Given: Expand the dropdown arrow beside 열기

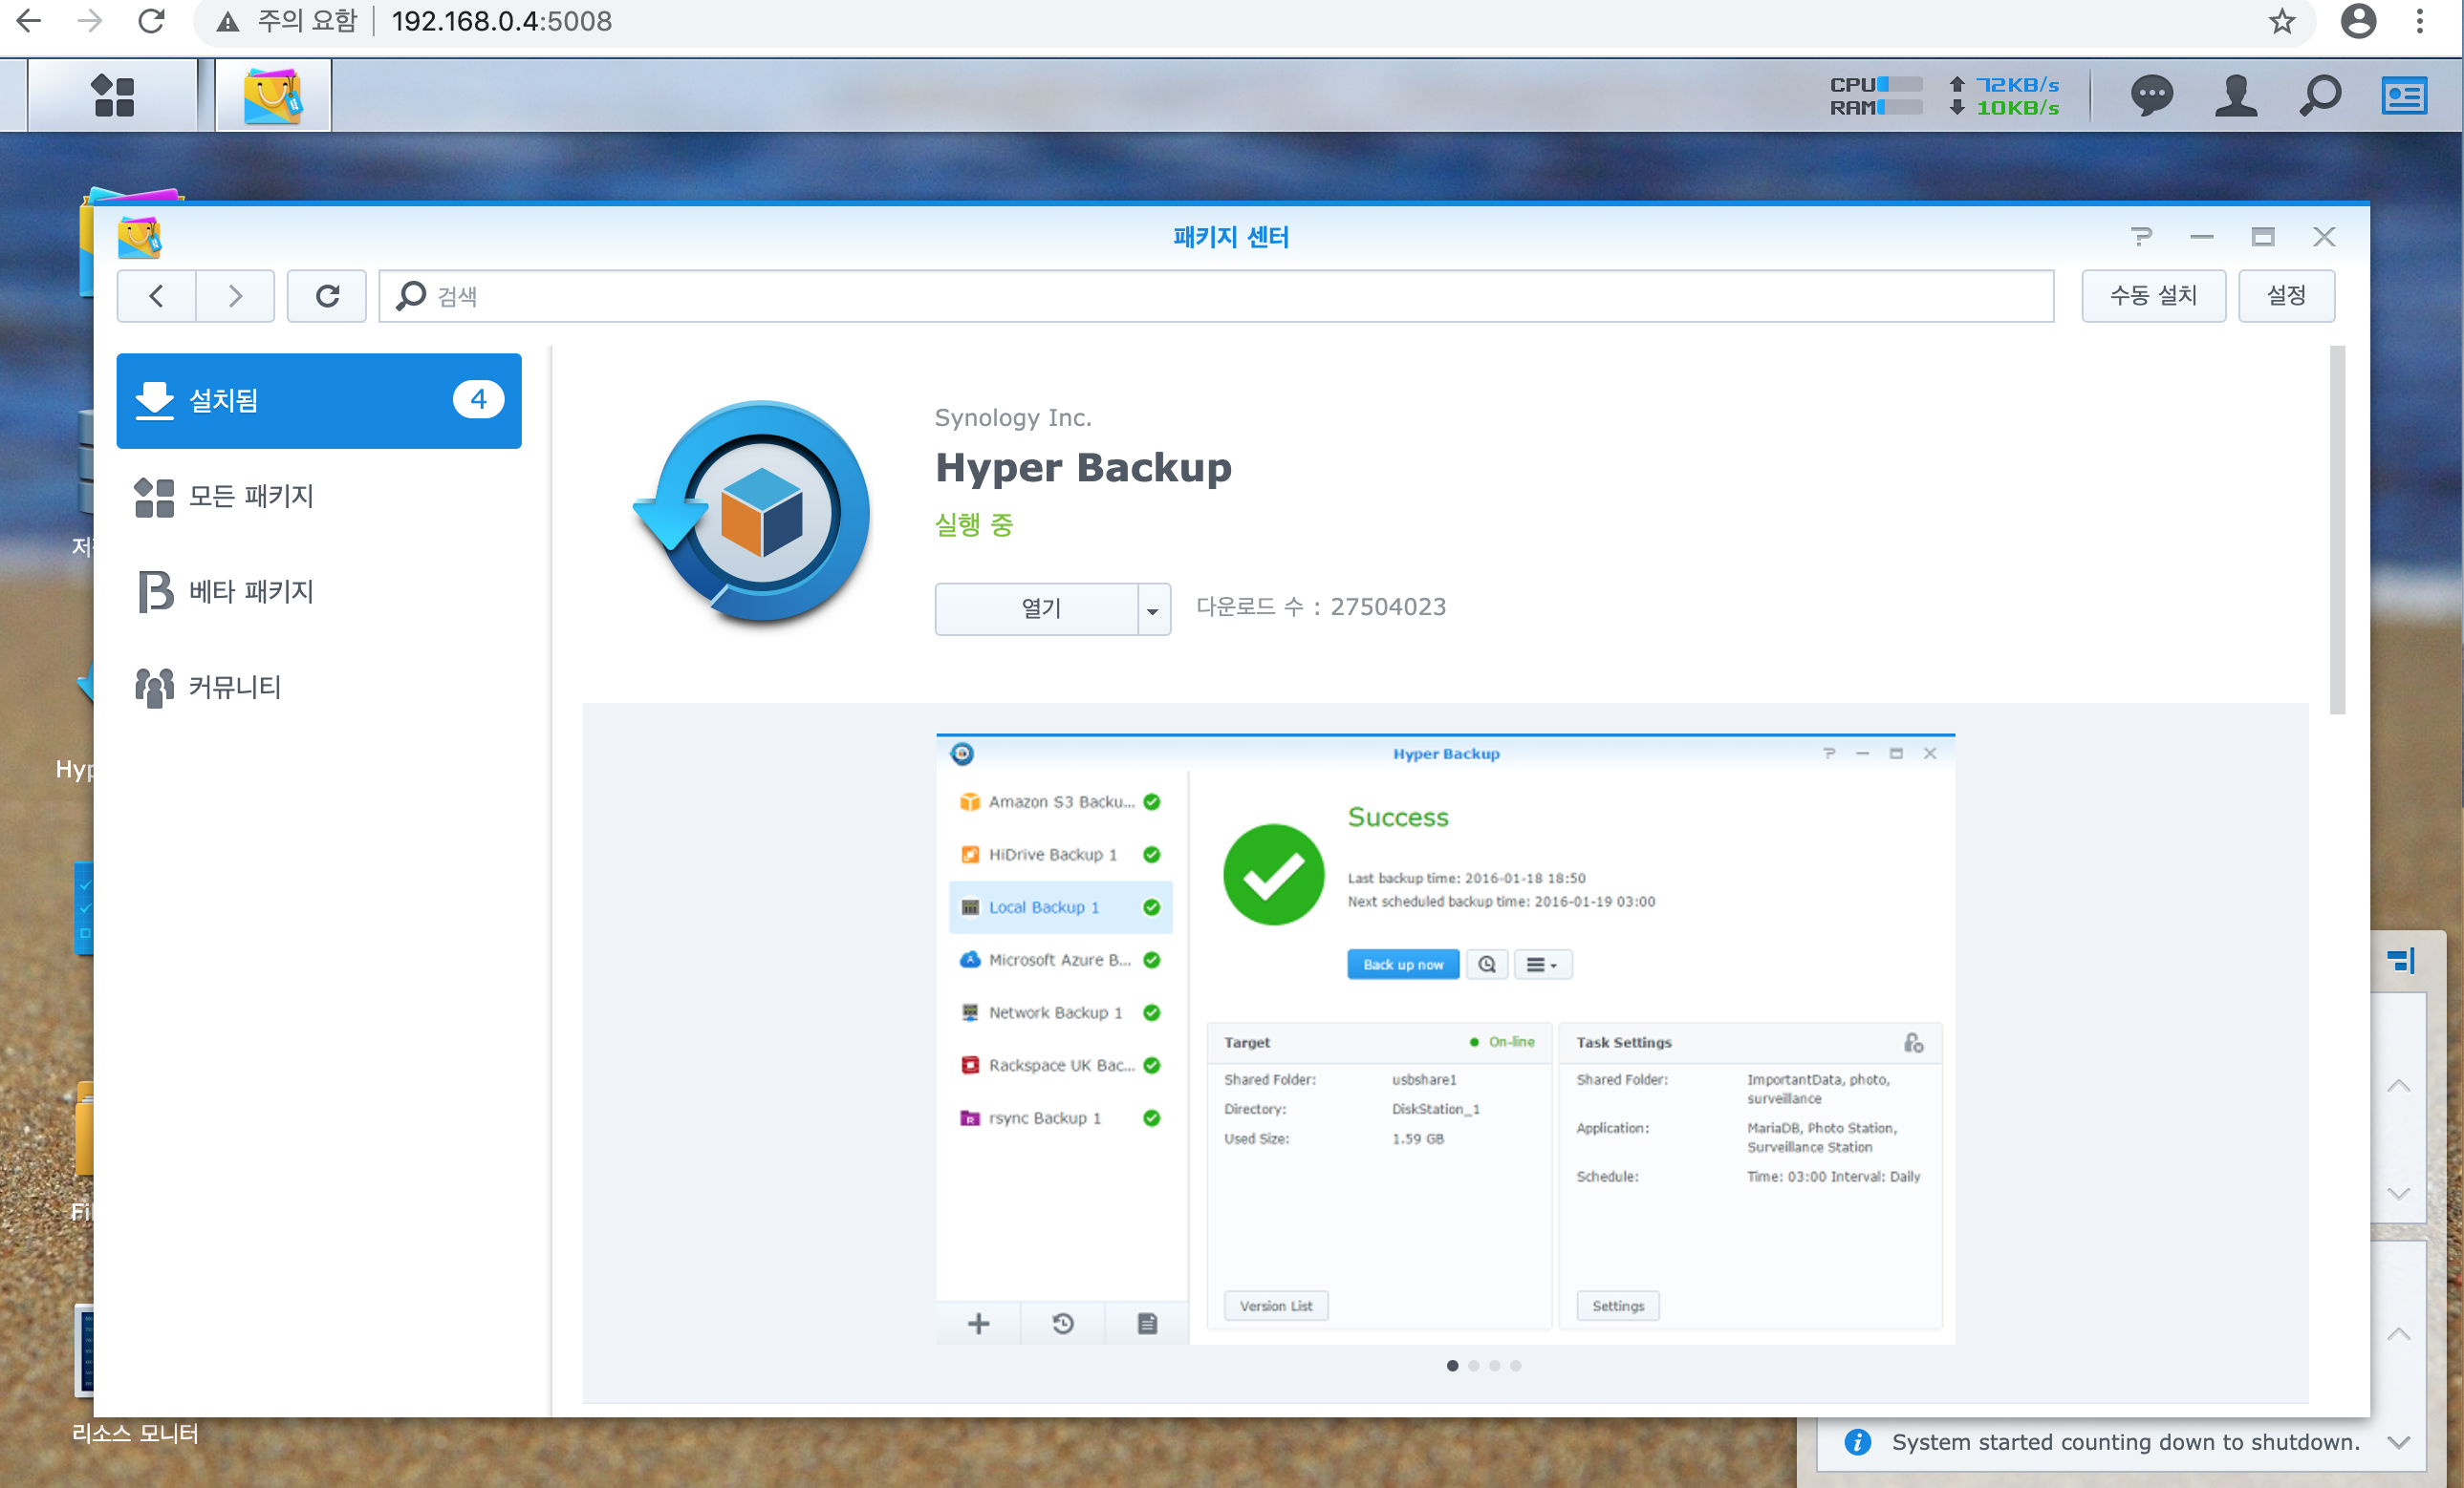Looking at the screenshot, I should [1153, 609].
